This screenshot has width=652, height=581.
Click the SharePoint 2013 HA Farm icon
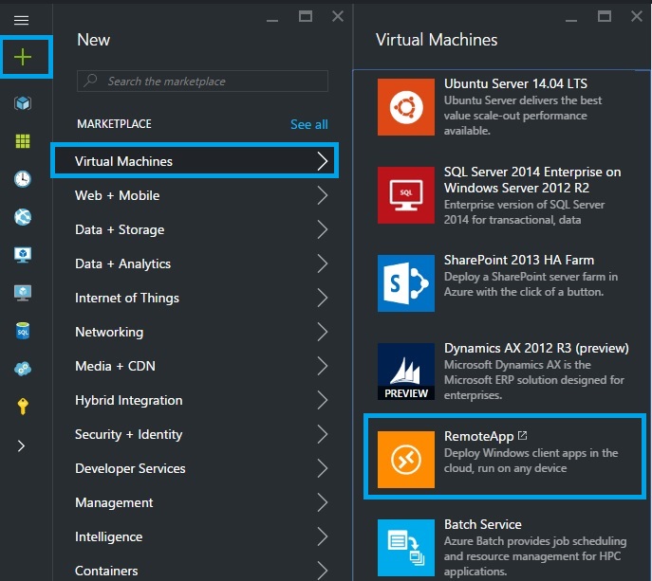point(405,282)
